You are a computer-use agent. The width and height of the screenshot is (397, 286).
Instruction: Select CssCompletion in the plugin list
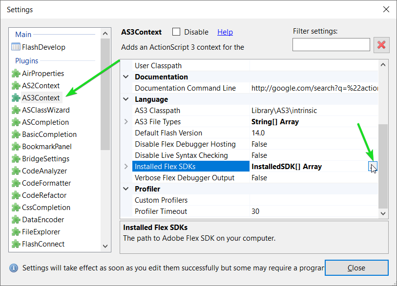[46, 208]
